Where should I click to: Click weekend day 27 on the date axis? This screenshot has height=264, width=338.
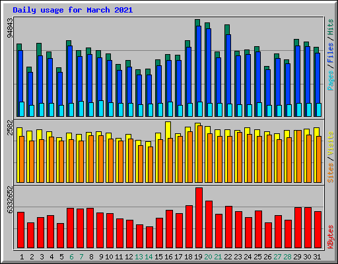point(277,257)
